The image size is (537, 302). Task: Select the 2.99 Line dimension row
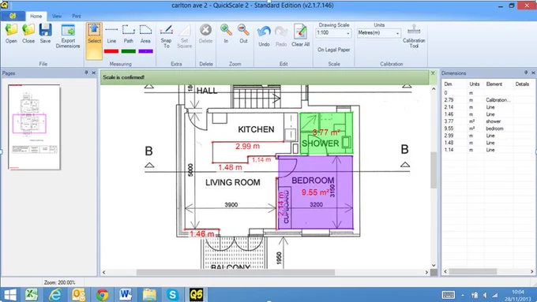coord(489,136)
